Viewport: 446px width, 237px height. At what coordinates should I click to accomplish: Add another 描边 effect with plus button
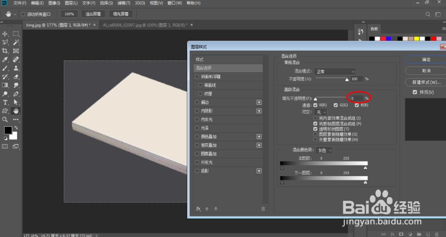(259, 102)
